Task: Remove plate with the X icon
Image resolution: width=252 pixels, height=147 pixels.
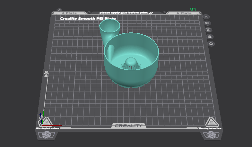Action: tap(206, 17)
